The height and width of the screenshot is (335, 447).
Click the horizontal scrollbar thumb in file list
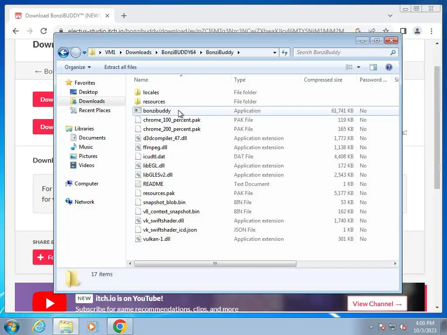pyautogui.click(x=215, y=264)
